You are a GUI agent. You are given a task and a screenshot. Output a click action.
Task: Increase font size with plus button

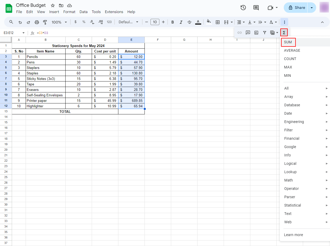(163, 22)
